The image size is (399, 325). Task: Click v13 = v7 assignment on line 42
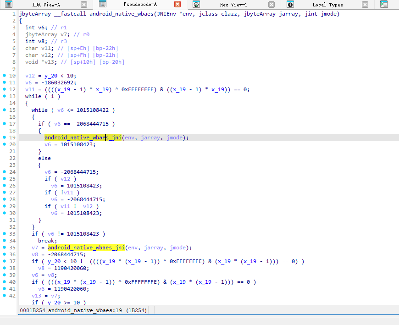(46, 296)
